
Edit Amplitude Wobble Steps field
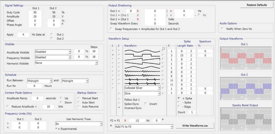tap(94, 51)
